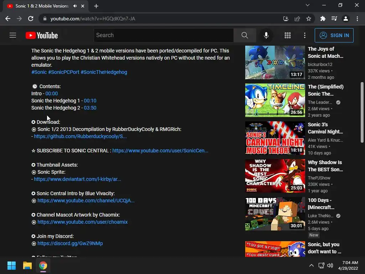Reload the page
The width and height of the screenshot is (365, 274).
pos(31,19)
